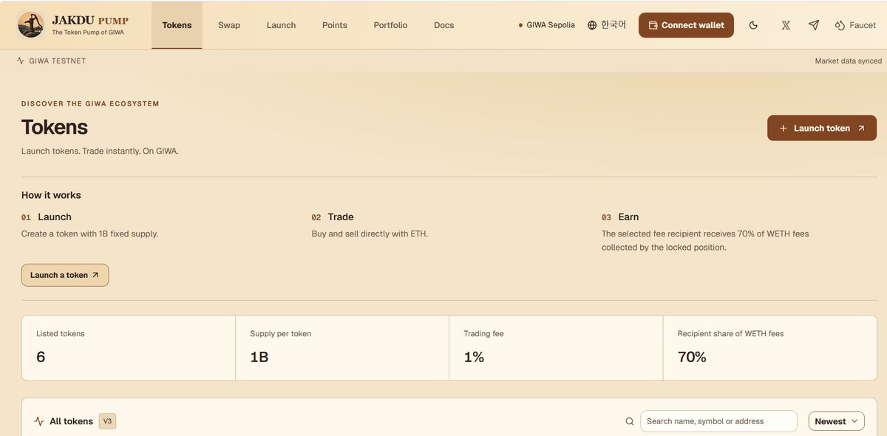Click 'Create a token with 1B fixed supply.' text
887x436 pixels.
pos(90,234)
